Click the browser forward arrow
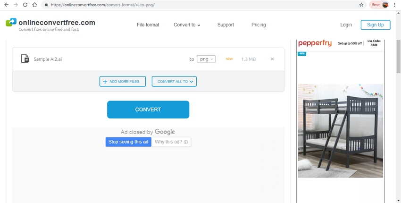The width and height of the screenshot is (401, 203). [x=16, y=5]
